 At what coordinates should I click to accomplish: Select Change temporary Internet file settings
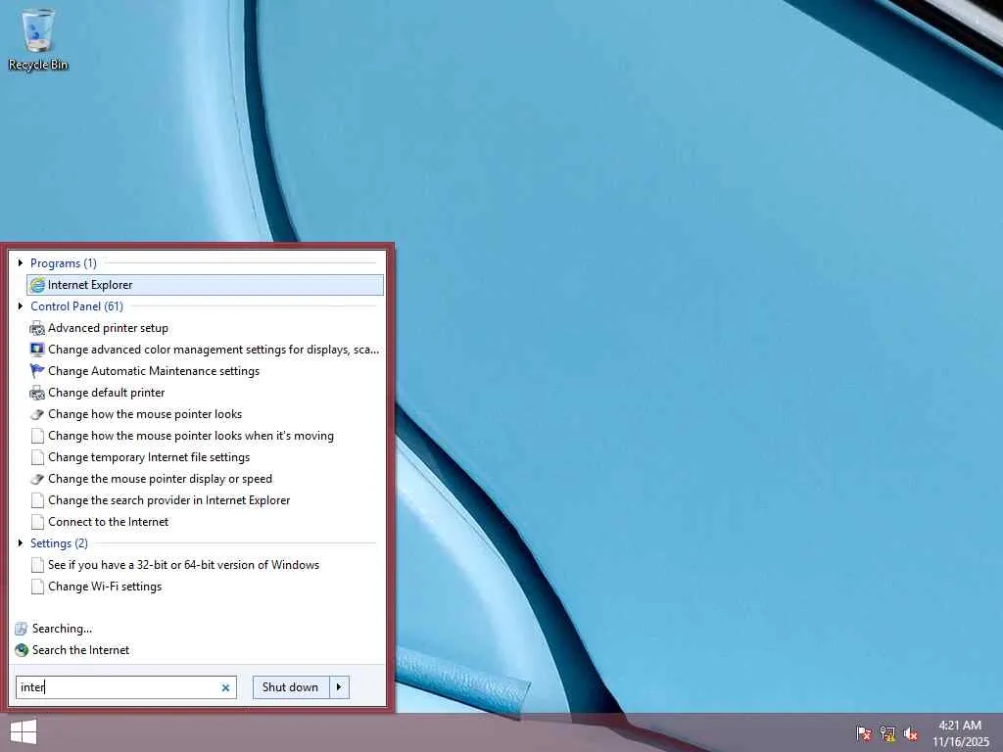pos(205,457)
